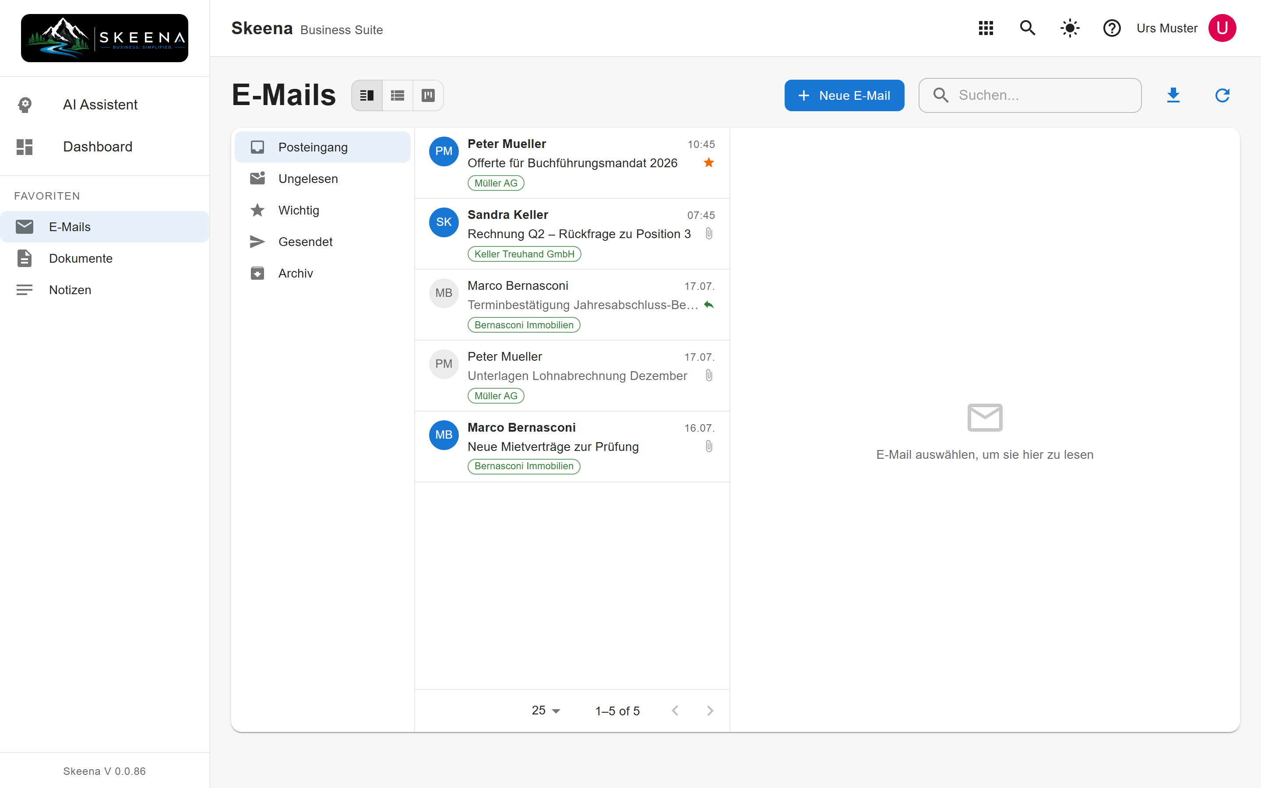Open Notizen in favorites
The height and width of the screenshot is (788, 1261).
104,290
